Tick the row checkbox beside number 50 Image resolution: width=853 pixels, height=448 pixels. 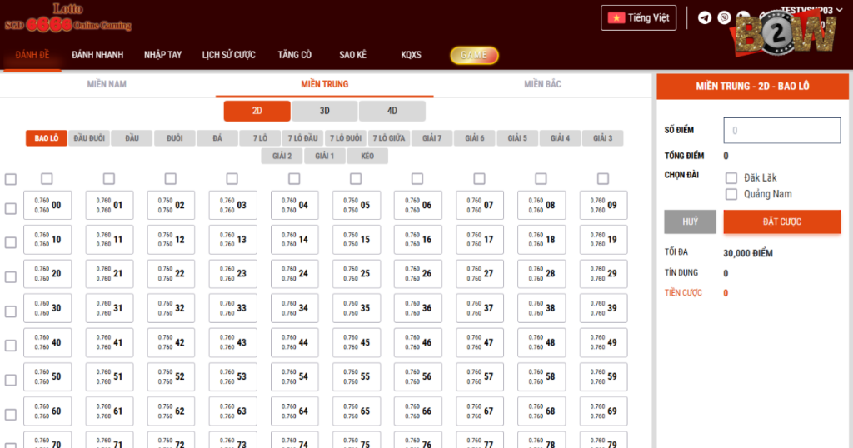pos(10,380)
